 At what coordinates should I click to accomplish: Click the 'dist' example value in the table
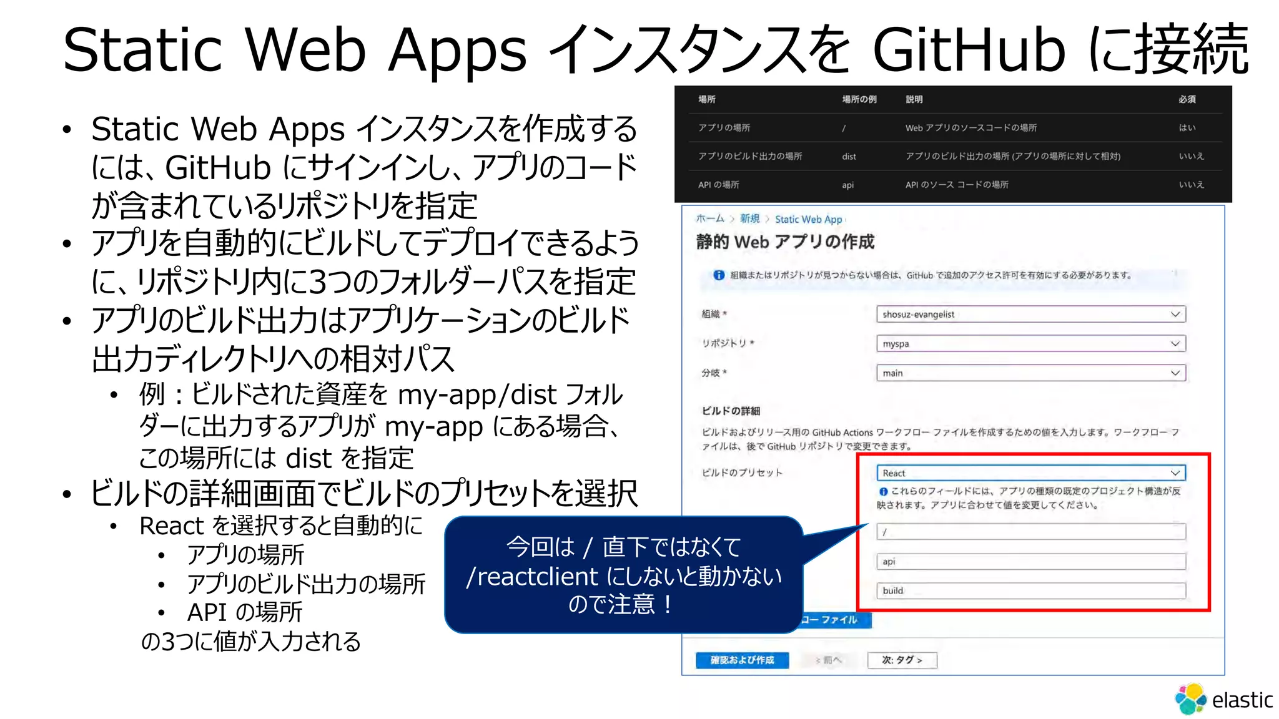pyautogui.click(x=849, y=157)
